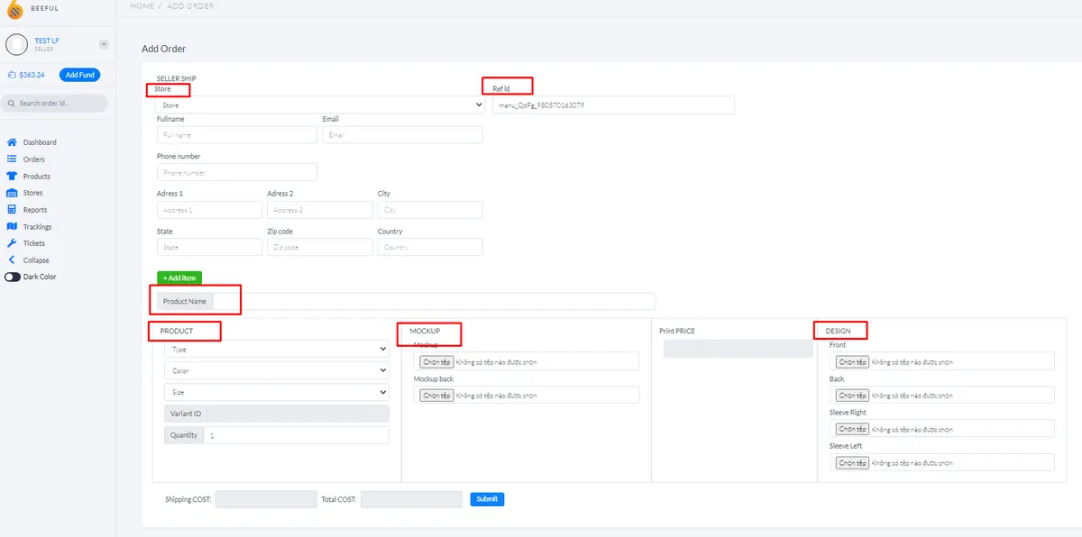Open the Size dropdown
Viewport: 1082px width, 537px height.
pyautogui.click(x=276, y=391)
